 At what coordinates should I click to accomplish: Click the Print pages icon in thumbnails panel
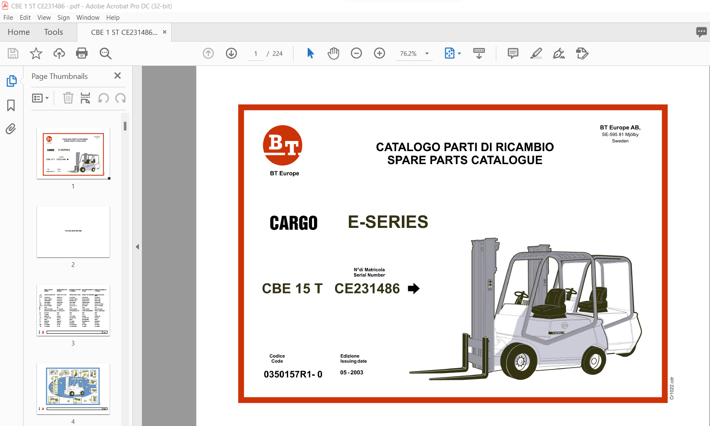[x=85, y=98]
